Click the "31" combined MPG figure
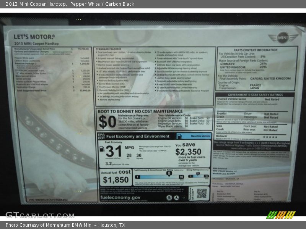The image size is (306, 229). pos(114,151)
